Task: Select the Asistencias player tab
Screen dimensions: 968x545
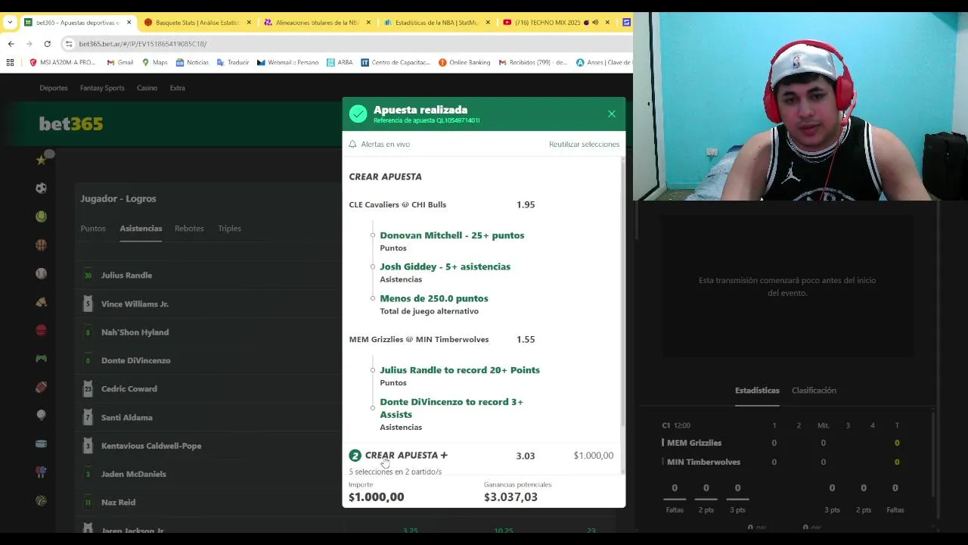Action: coord(141,229)
